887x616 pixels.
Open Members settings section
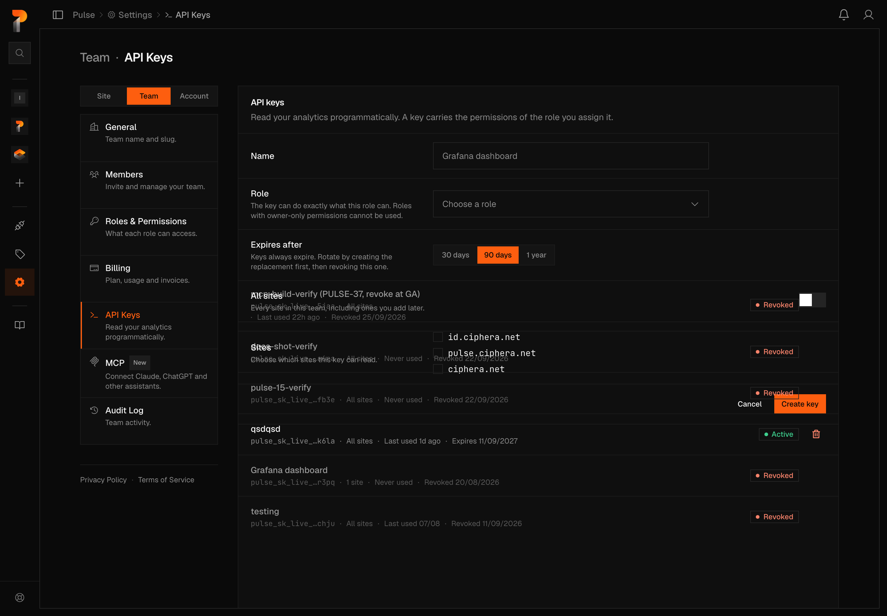pos(149,185)
